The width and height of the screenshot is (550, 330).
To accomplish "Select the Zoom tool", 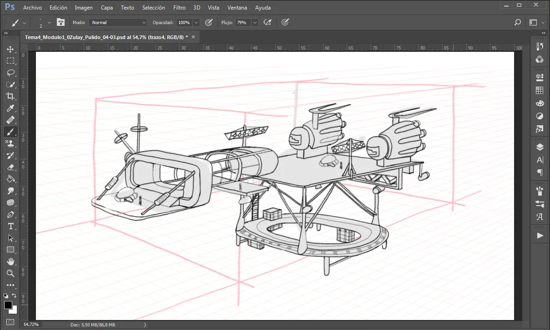I will pyautogui.click(x=10, y=273).
